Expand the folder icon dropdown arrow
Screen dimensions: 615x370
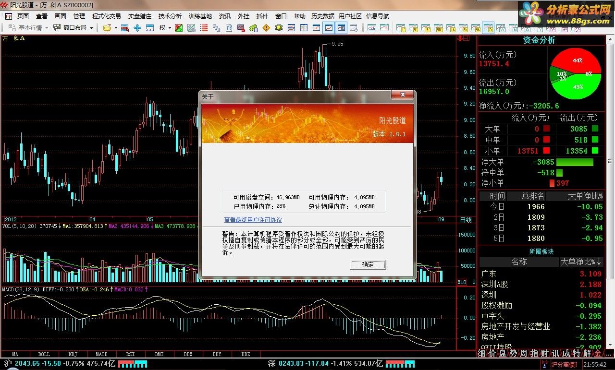click(x=116, y=28)
